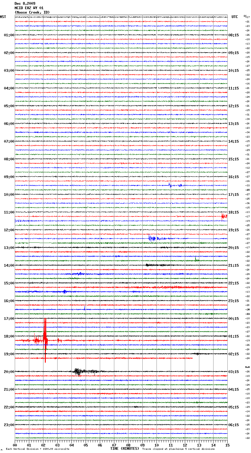Click the '01:15' UTC time label

pos(234,336)
